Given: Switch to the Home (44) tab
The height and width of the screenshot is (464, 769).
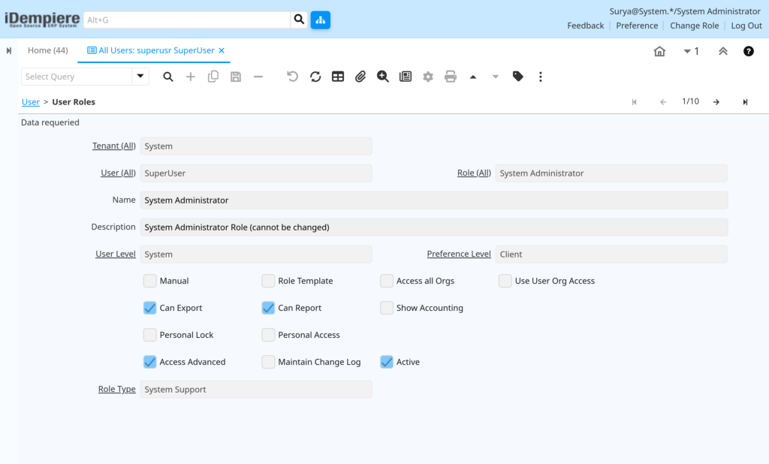Looking at the screenshot, I should pos(47,50).
